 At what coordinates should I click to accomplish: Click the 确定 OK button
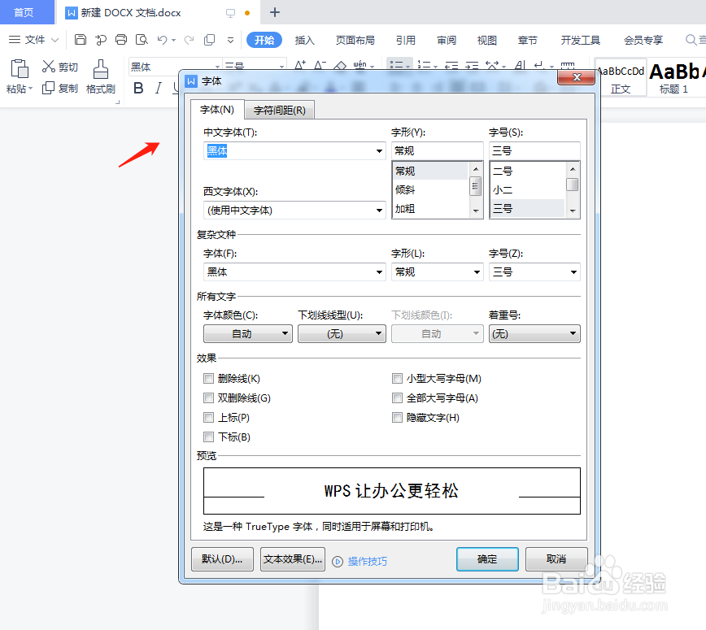487,559
